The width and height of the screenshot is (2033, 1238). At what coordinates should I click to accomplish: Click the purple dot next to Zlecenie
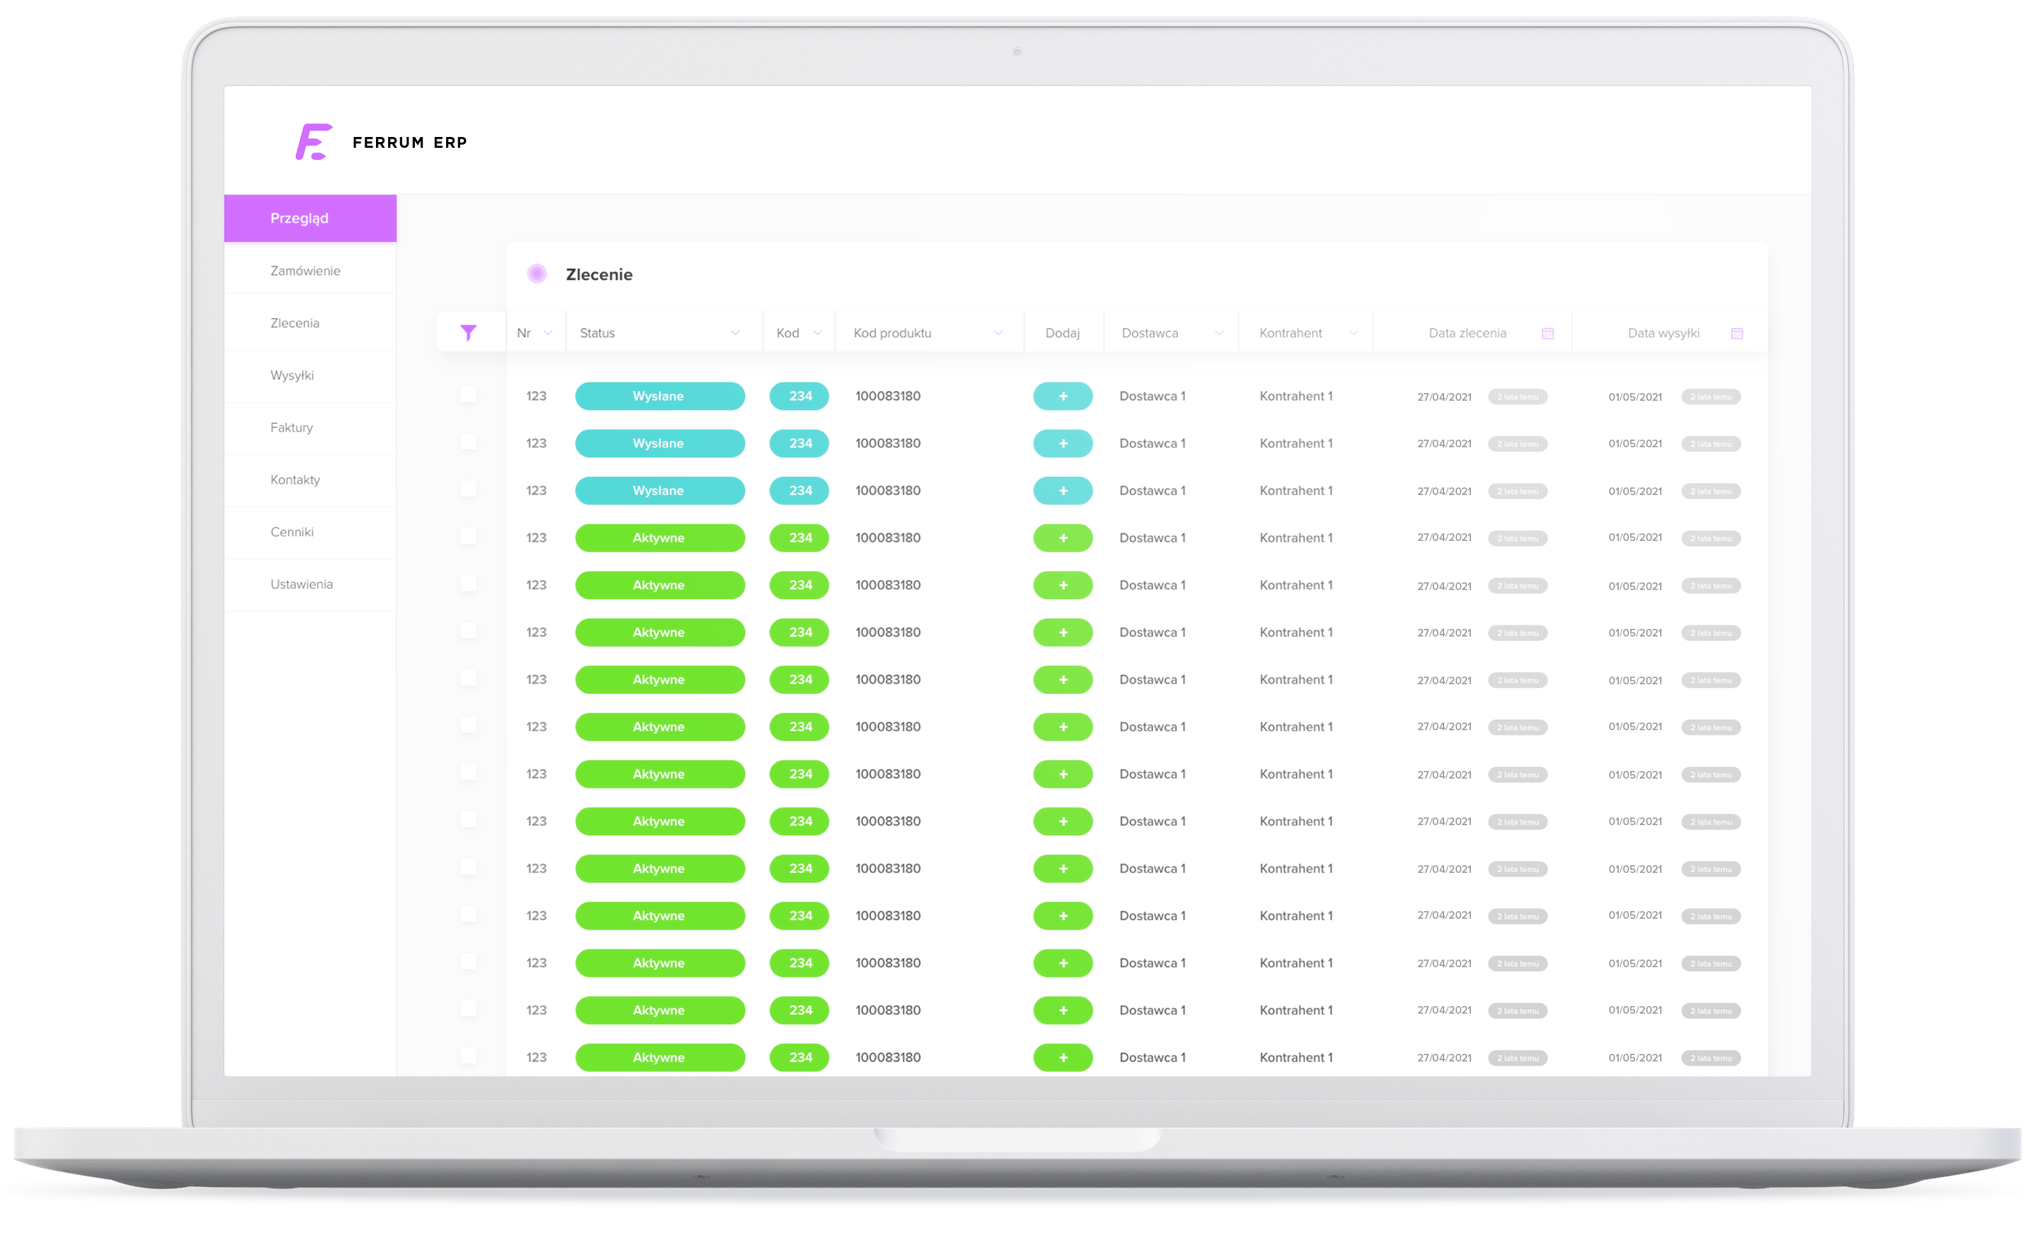pos(537,274)
